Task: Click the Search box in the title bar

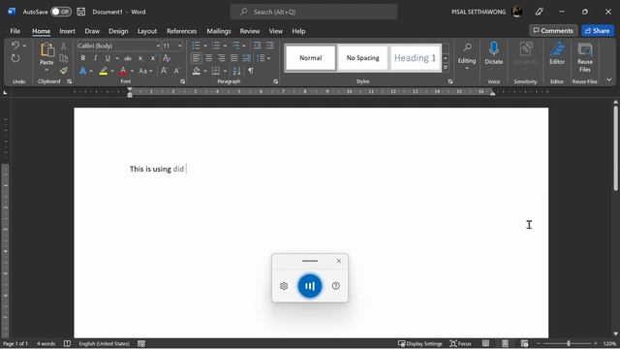Action: point(314,12)
